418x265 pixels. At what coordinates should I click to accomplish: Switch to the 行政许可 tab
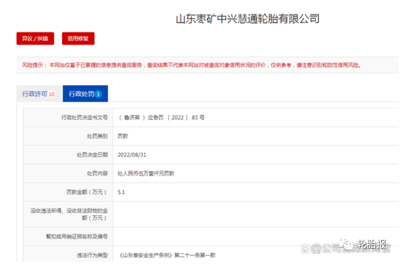coord(39,94)
